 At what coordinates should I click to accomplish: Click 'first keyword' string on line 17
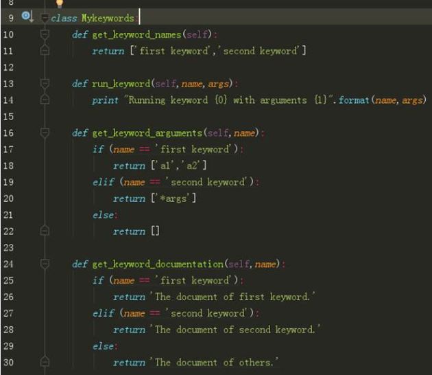(x=193, y=149)
